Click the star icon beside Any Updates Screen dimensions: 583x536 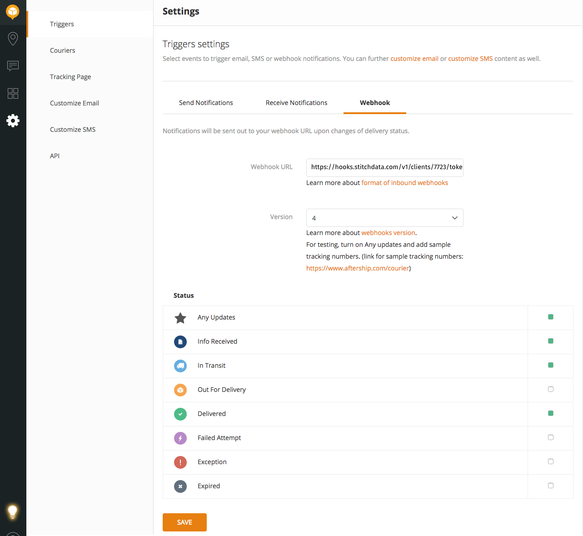point(180,318)
